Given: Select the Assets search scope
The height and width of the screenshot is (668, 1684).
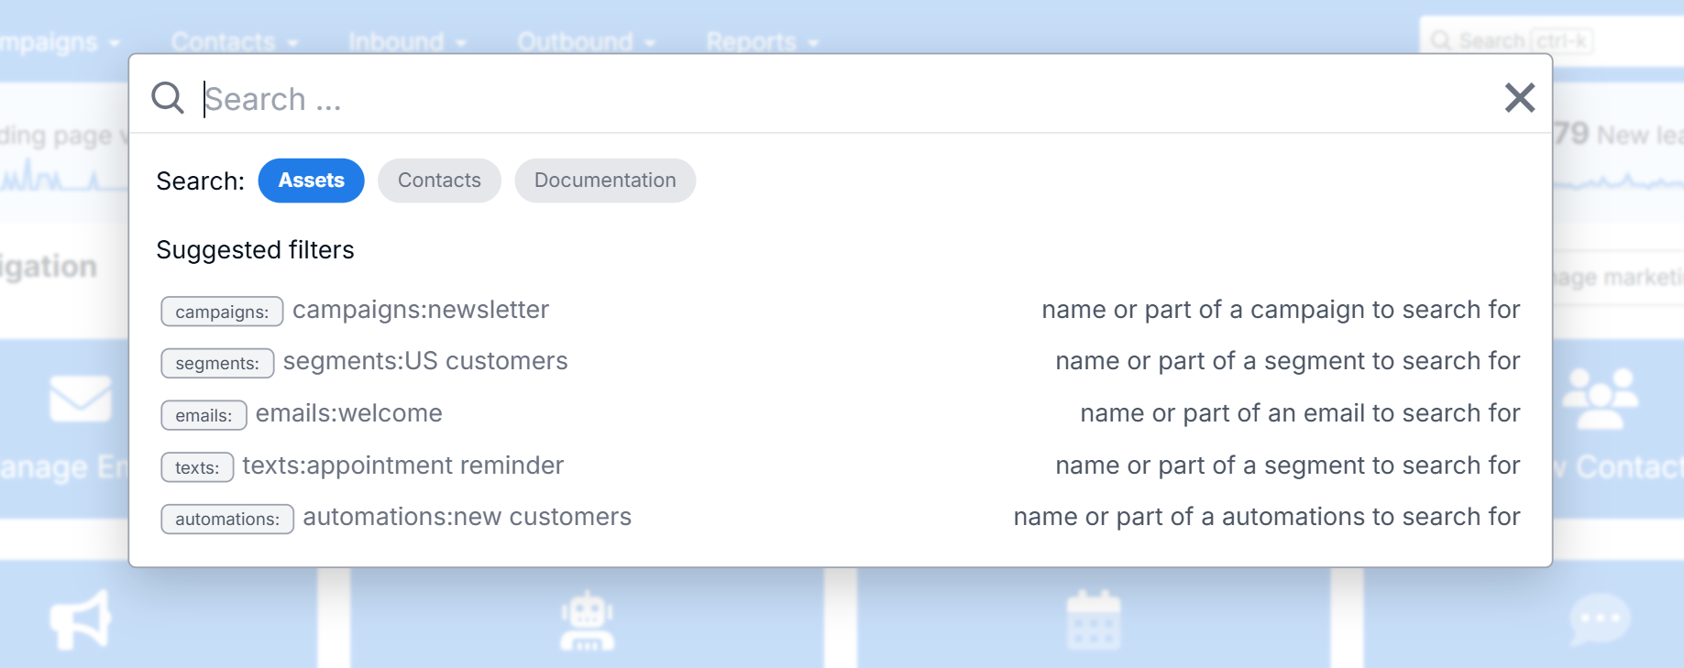Looking at the screenshot, I should (311, 181).
